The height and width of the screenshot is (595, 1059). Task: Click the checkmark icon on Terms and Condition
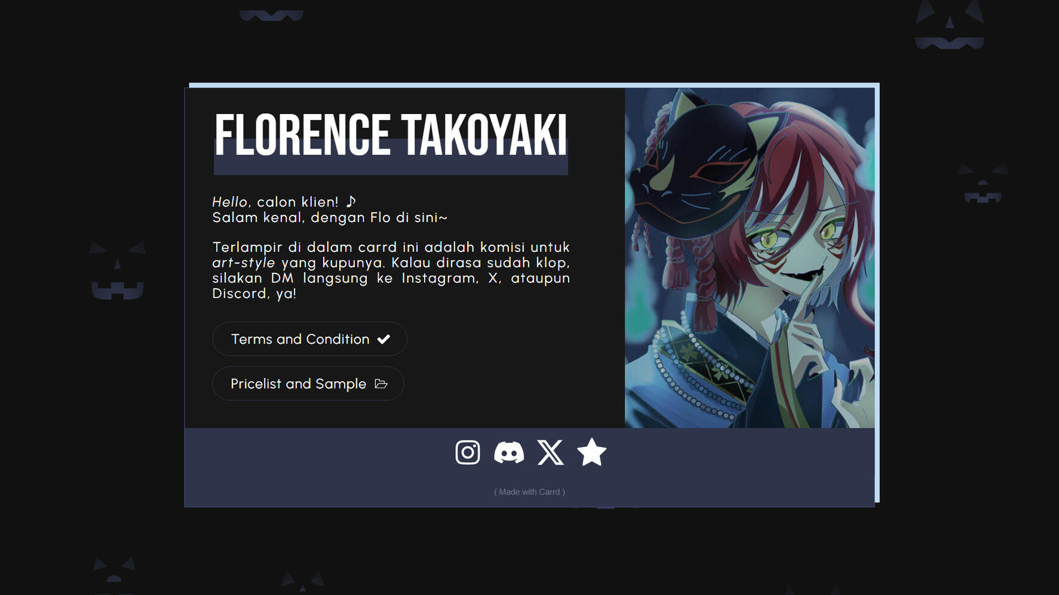(384, 338)
